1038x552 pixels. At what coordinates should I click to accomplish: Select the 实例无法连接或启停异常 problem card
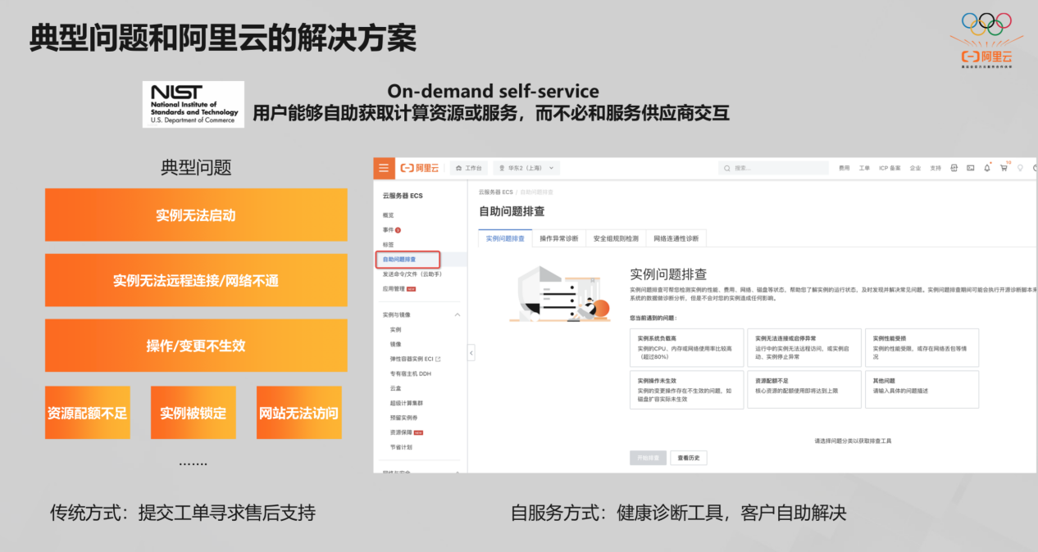[x=804, y=348]
